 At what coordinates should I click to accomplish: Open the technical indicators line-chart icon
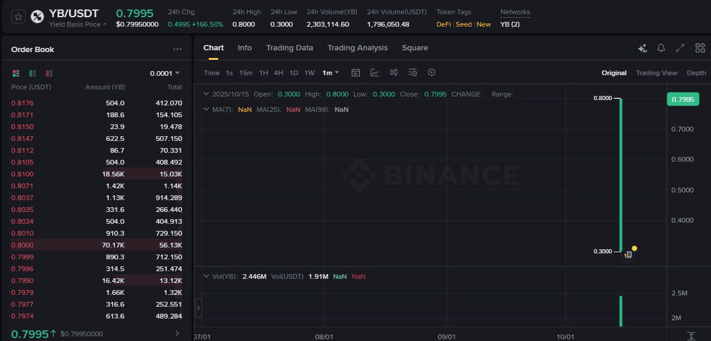coord(375,73)
